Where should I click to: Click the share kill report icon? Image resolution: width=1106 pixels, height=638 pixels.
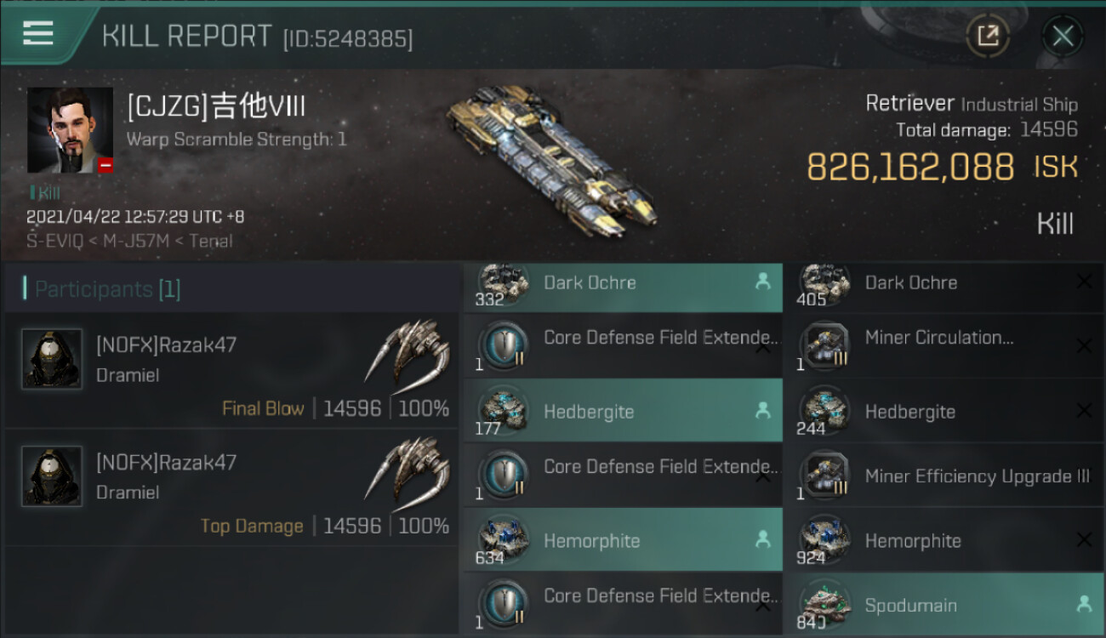pos(988,36)
